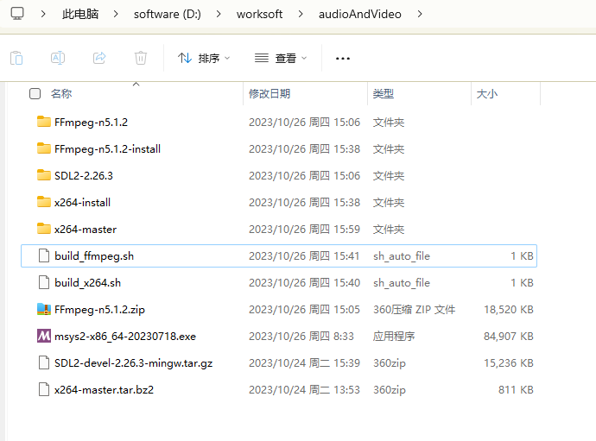596x441 pixels.
Task: Select the x264-master.tar.bz2 file icon
Action: (x=44, y=389)
